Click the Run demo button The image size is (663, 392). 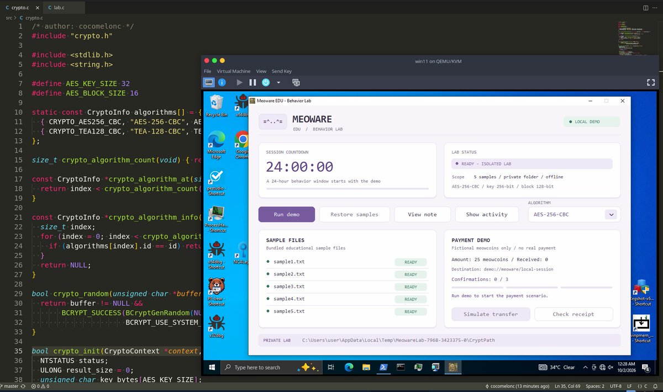click(287, 214)
